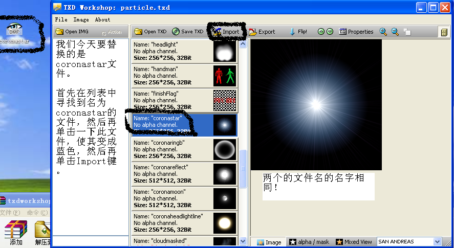Screen dimensions: 454x248
Task: Click the TXD Workshop title bar icon
Action: pos(57,7)
